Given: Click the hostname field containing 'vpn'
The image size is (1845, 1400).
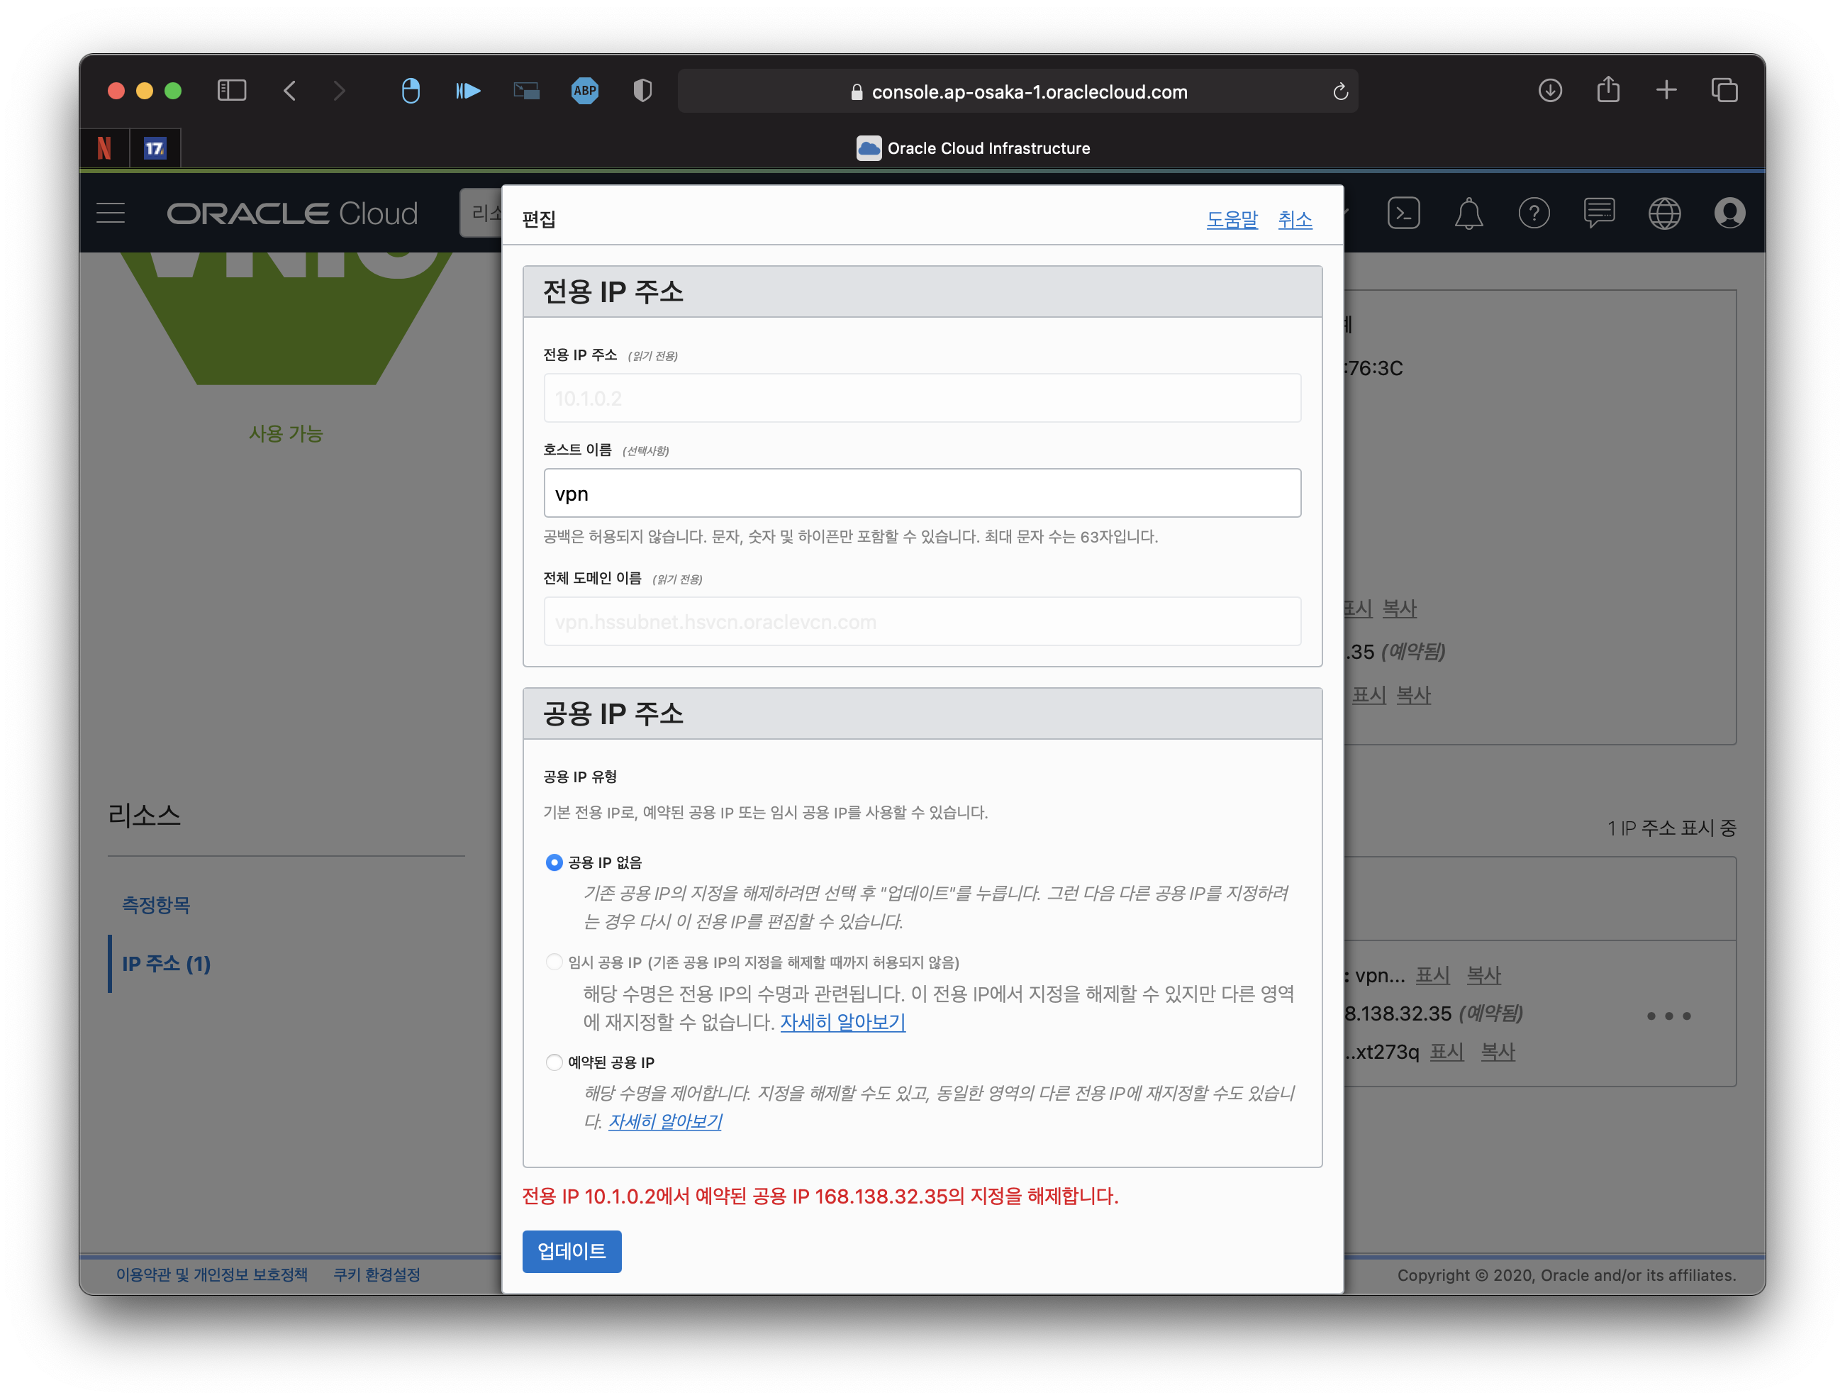Looking at the screenshot, I should coord(922,493).
